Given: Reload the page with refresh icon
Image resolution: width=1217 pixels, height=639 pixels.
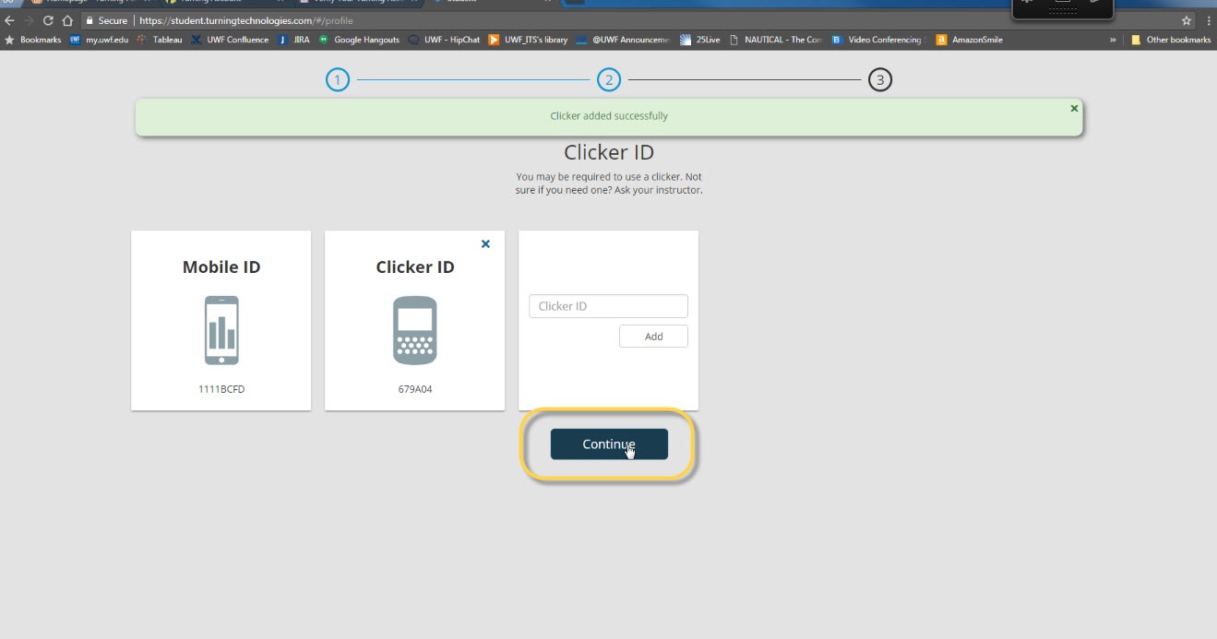Looking at the screenshot, I should pos(48,20).
